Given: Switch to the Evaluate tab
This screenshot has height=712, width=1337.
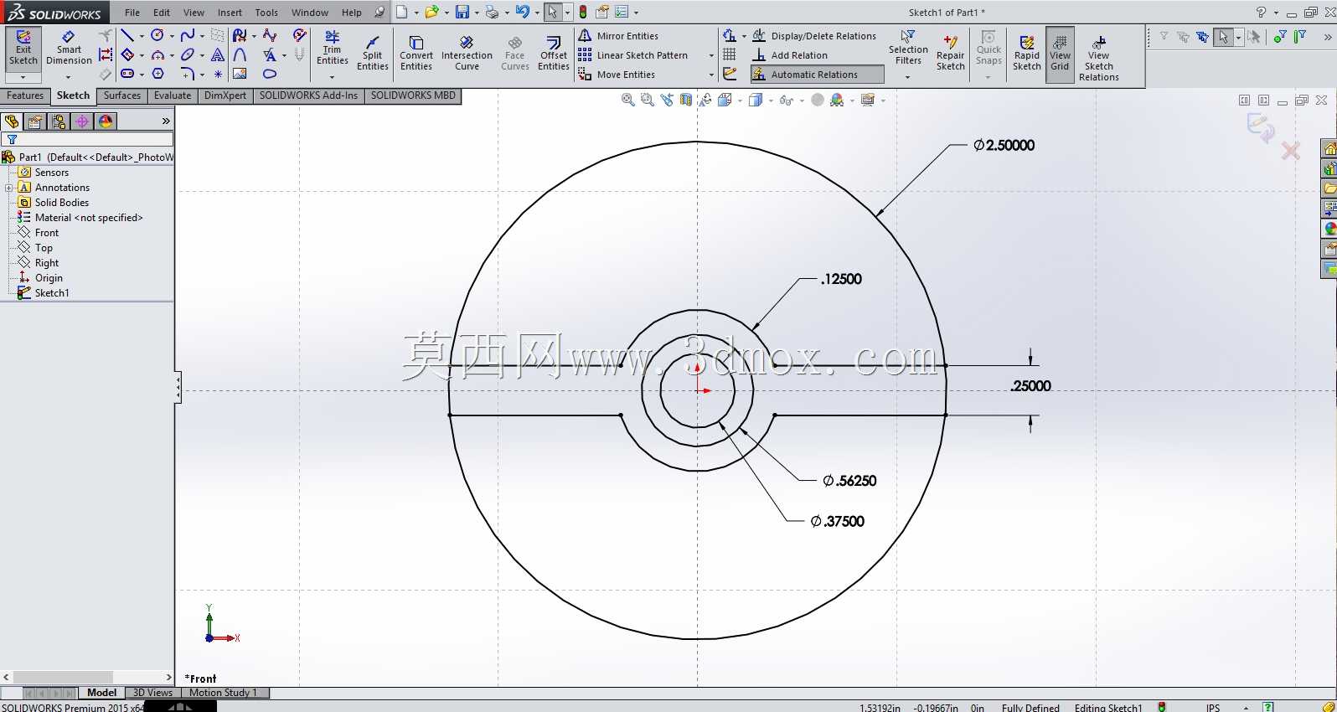Looking at the screenshot, I should coord(173,95).
